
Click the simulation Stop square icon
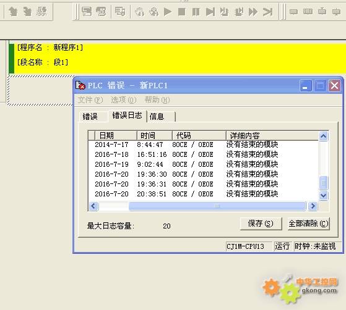pyautogui.click(x=182, y=12)
